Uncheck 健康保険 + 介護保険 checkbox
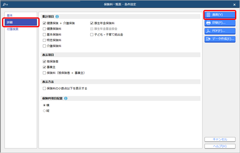This screenshot has width=240, height=153. 44,23
